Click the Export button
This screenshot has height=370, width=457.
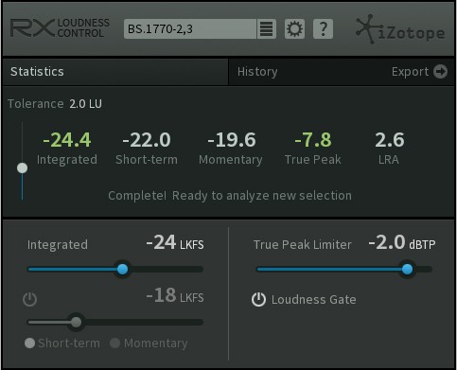419,72
